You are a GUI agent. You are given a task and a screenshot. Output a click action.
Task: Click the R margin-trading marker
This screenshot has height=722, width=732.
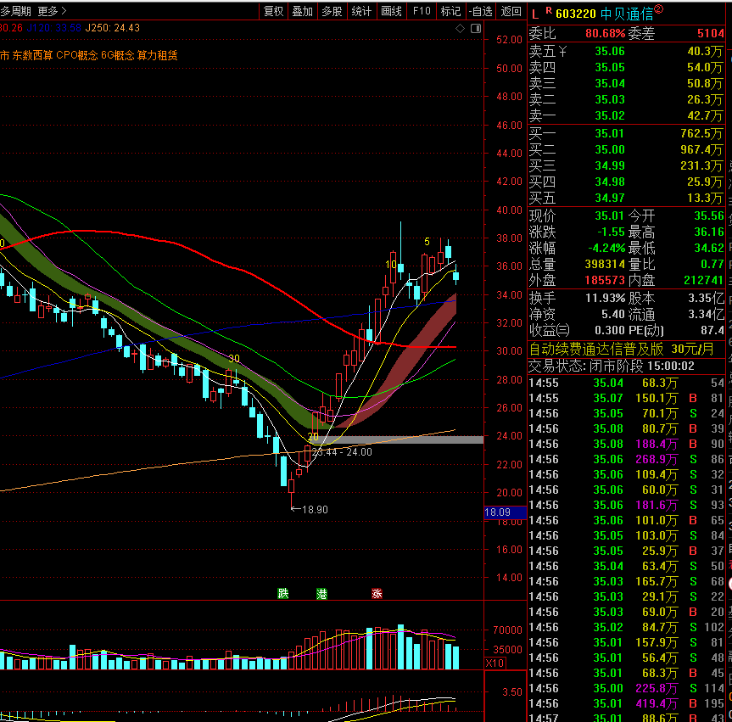pyautogui.click(x=549, y=11)
